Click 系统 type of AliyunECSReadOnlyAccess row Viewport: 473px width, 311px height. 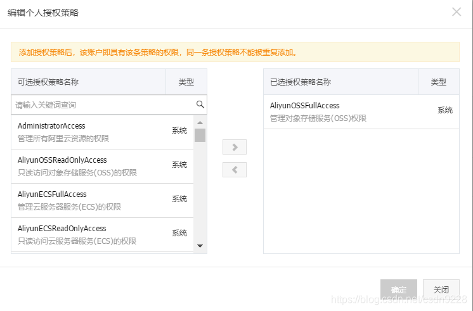[179, 233]
